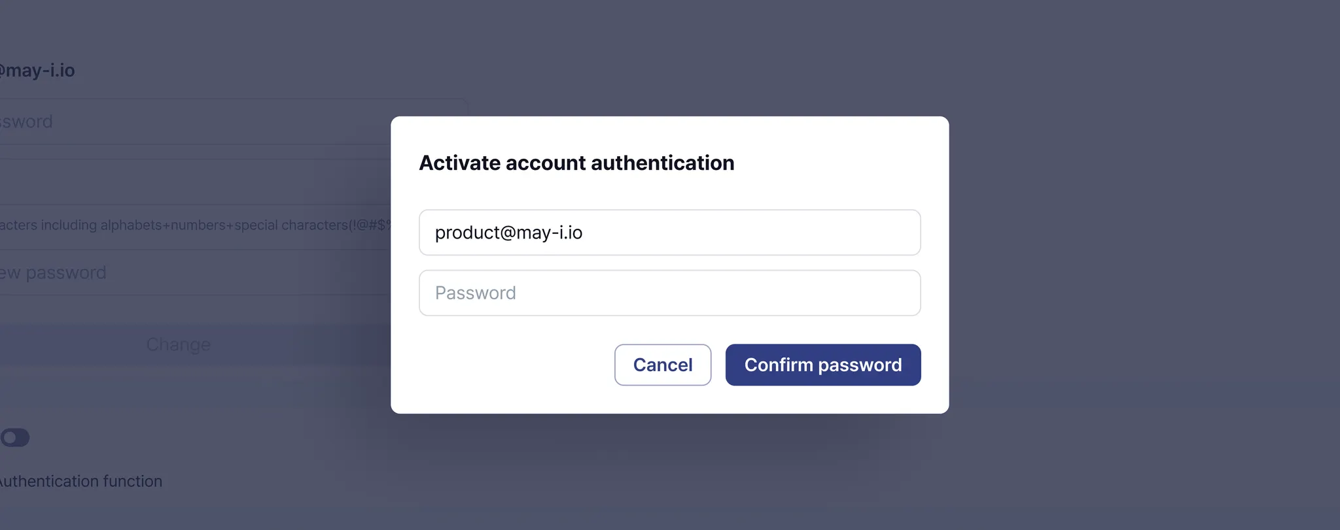Toggle the Authentication function switch
Screen dimensions: 1340x530
(14, 437)
